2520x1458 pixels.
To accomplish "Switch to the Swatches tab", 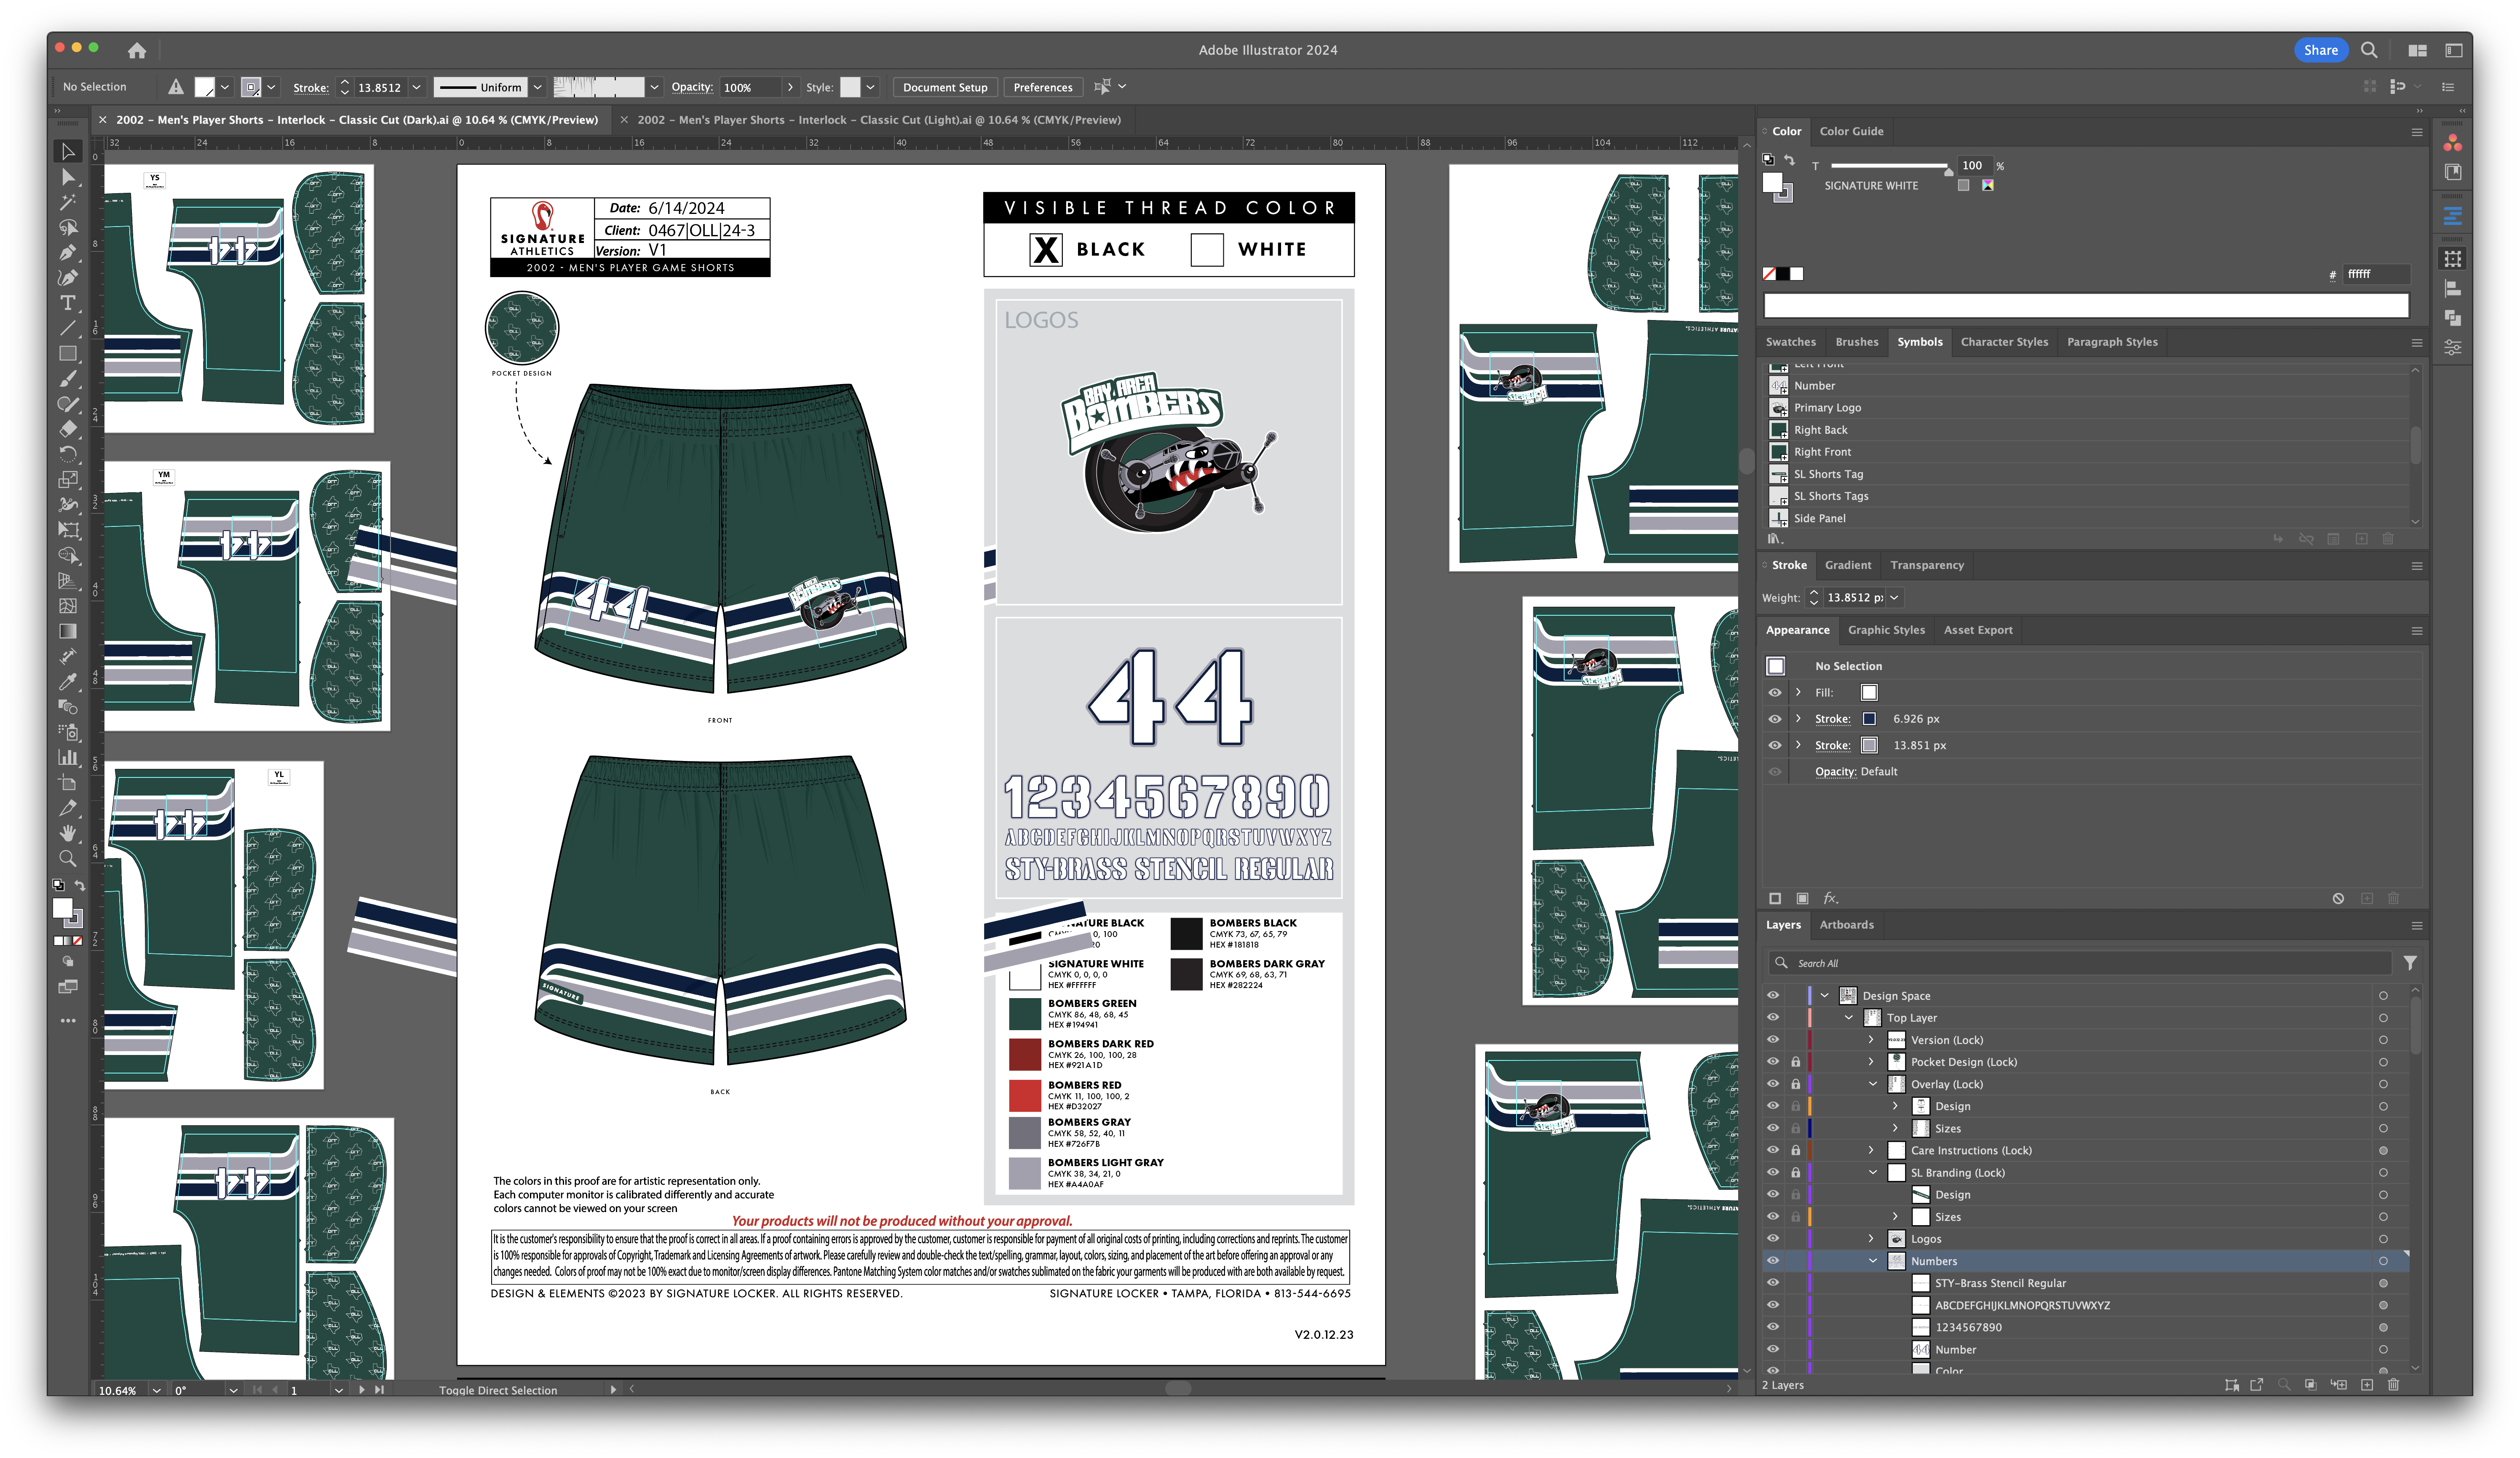I will [1790, 342].
